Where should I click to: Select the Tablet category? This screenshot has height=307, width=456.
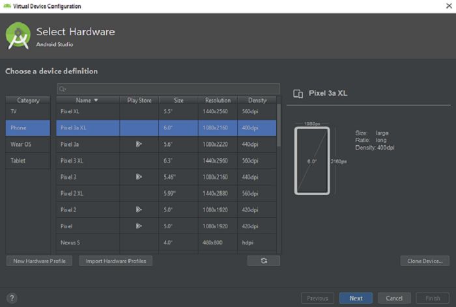pos(28,161)
